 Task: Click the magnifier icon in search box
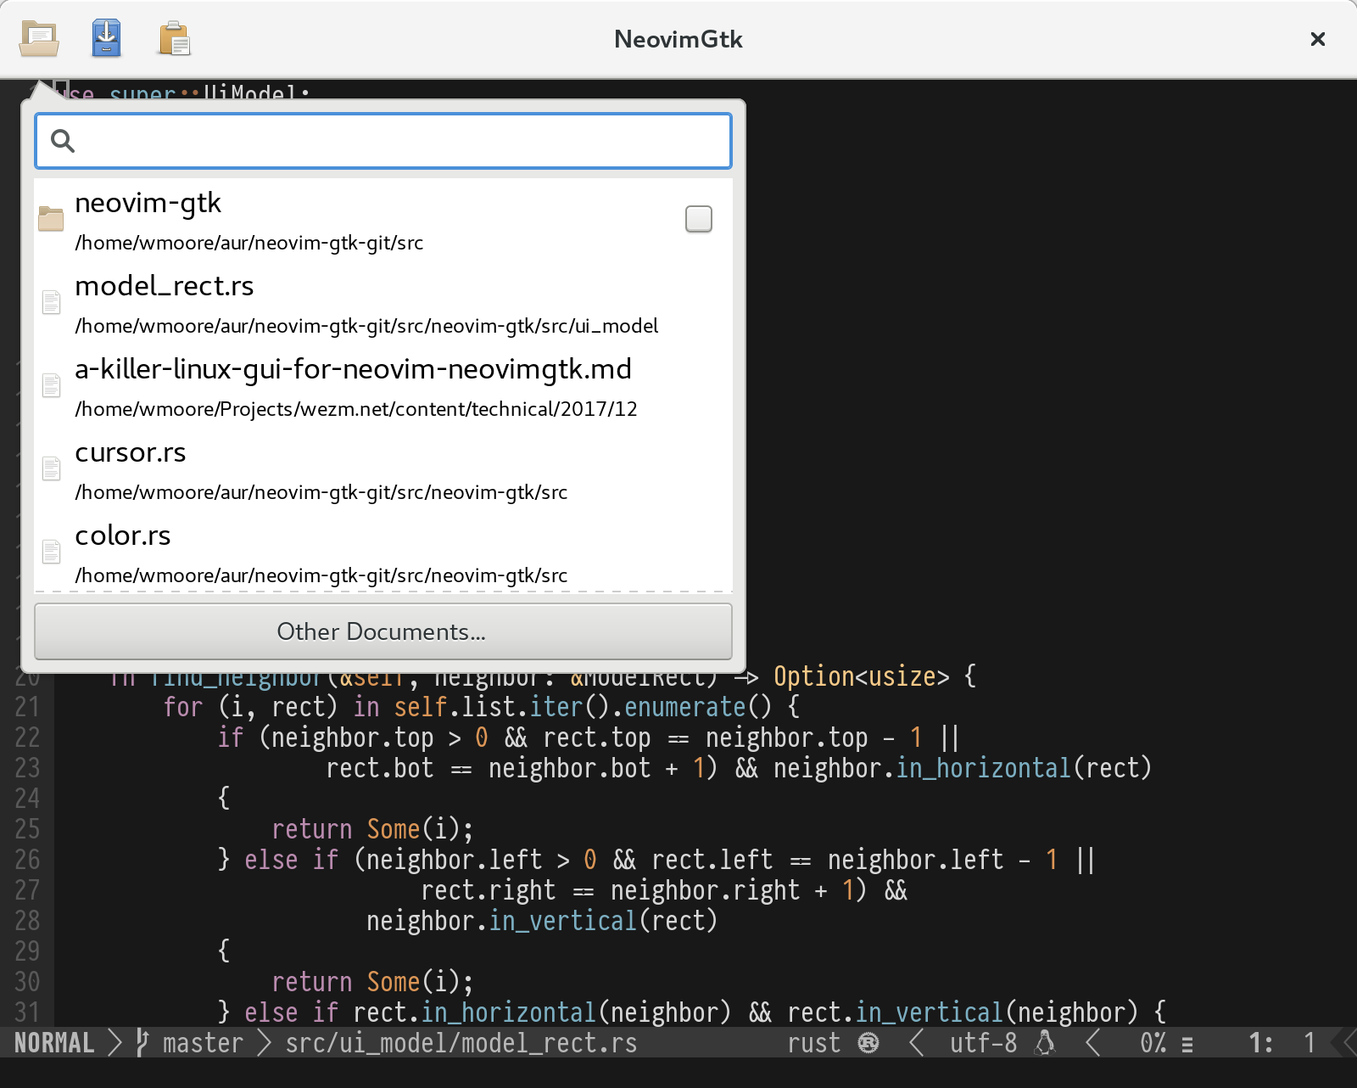pyautogui.click(x=63, y=141)
